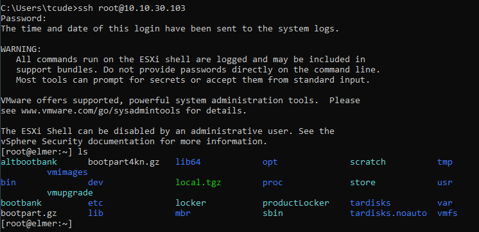Click the ls command after the prompt

coord(83,152)
